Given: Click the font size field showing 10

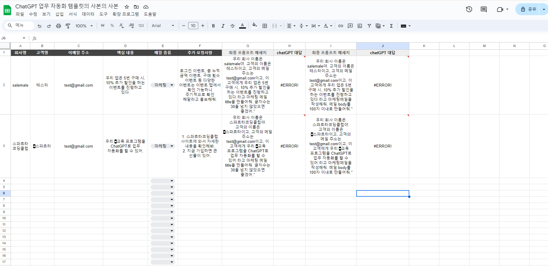Looking at the screenshot, I should [193, 26].
